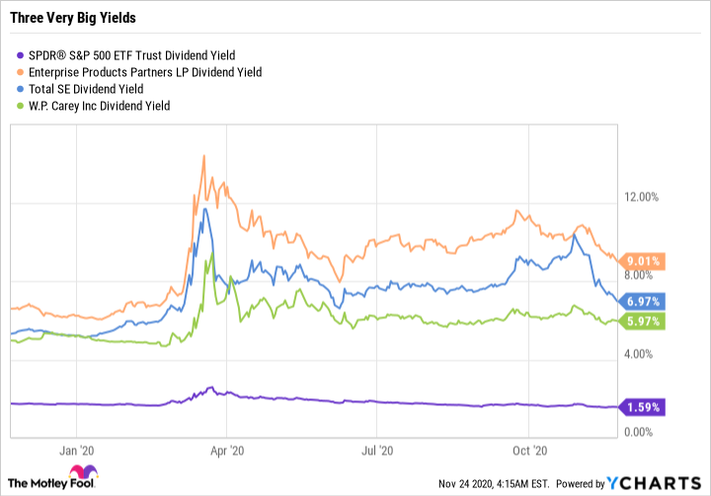The image size is (711, 496).
Task: Click the orange 9.01% value tag
Action: coord(644,262)
